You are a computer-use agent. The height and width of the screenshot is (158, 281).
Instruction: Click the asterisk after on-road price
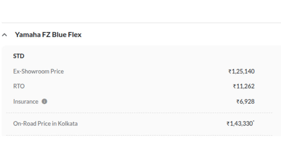coord(254,121)
